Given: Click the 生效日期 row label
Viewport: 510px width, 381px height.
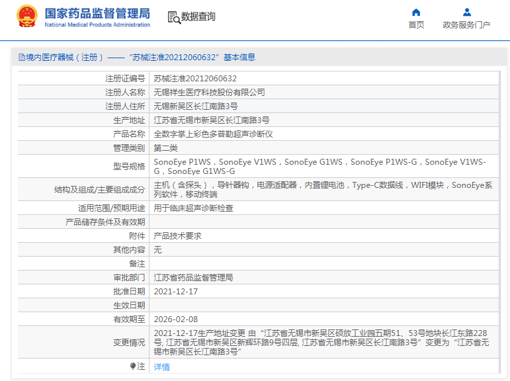Looking at the screenshot, I should [129, 306].
